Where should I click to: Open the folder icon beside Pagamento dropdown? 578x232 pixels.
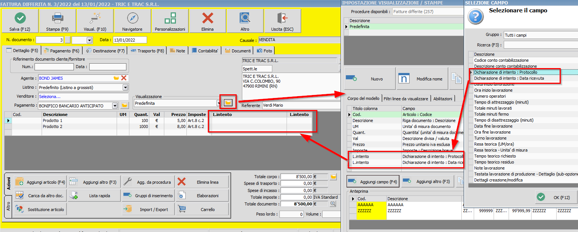[x=124, y=106]
